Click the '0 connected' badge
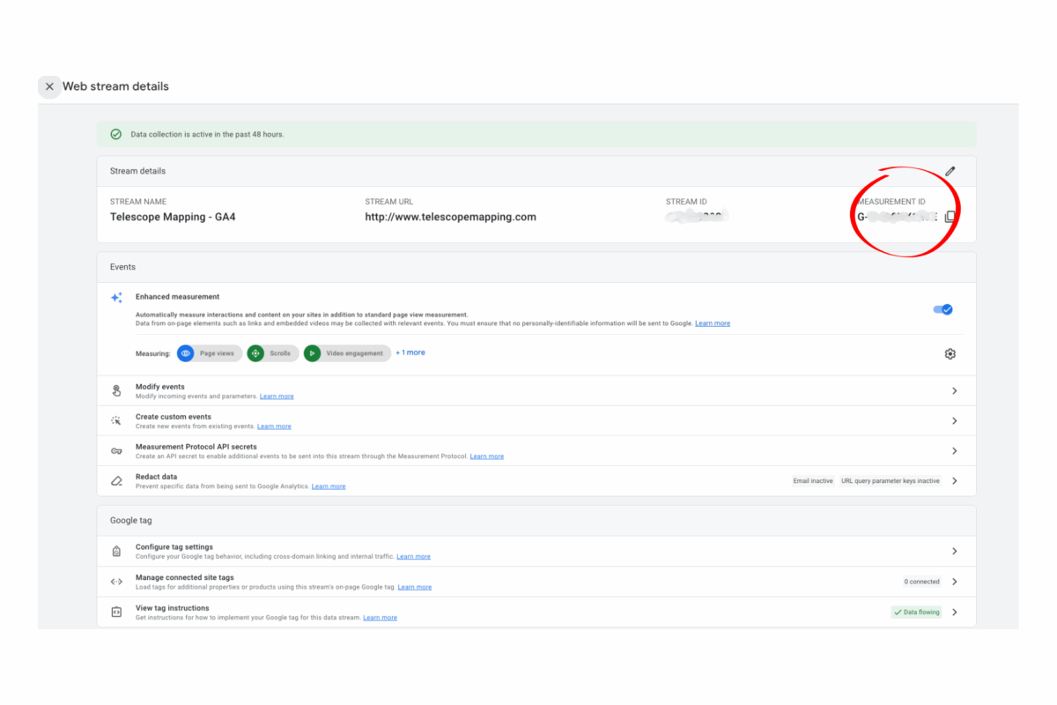This screenshot has width=1057, height=705. click(x=922, y=582)
